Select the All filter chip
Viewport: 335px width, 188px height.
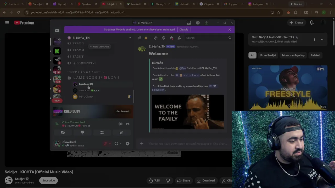coord(252,55)
